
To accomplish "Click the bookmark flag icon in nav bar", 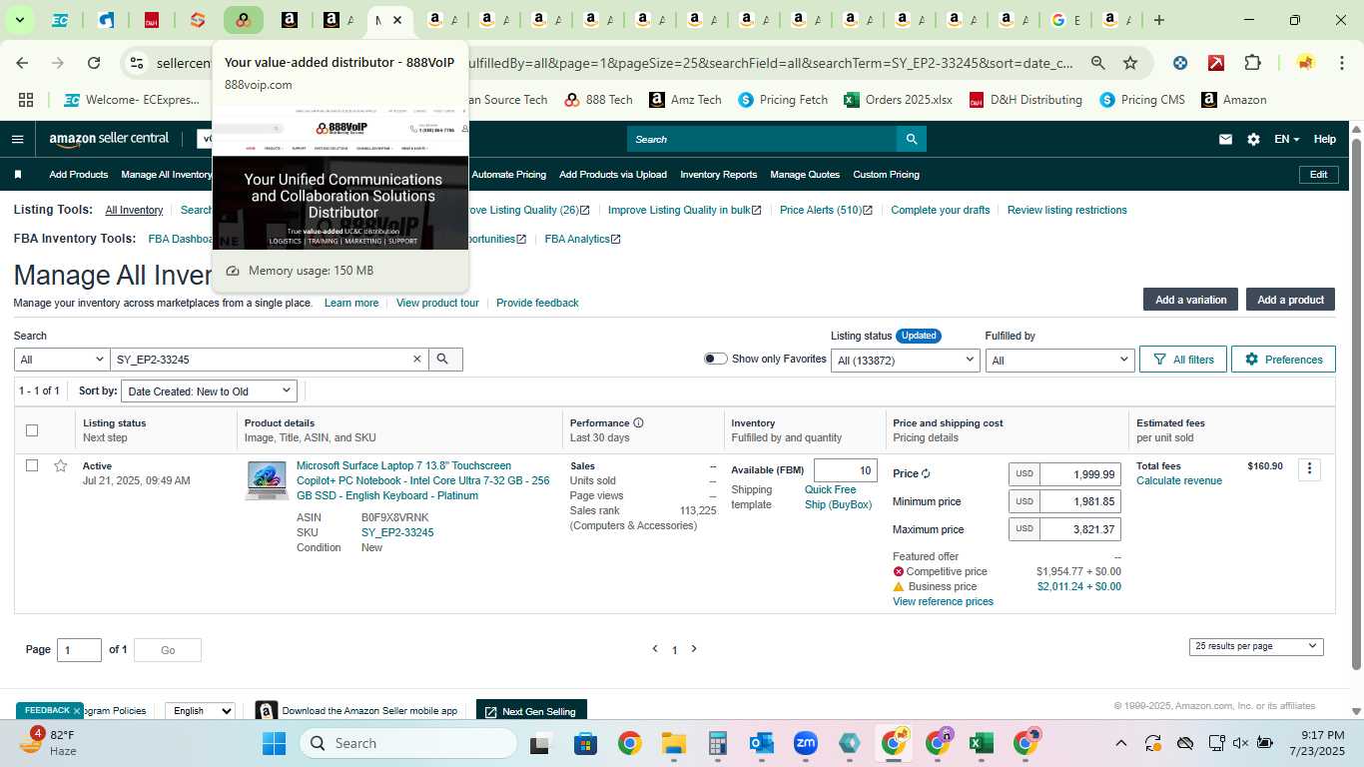I will click(x=18, y=175).
